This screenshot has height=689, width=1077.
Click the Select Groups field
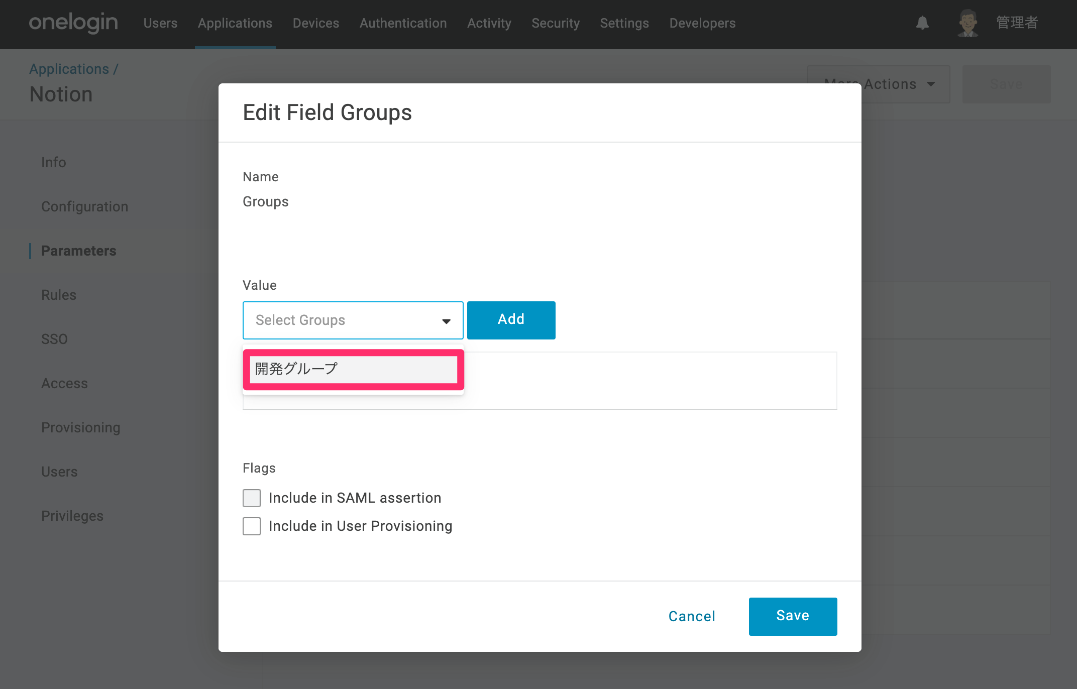point(353,320)
